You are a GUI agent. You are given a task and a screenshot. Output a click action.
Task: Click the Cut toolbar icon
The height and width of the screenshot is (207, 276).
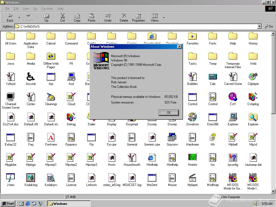(x=63, y=18)
